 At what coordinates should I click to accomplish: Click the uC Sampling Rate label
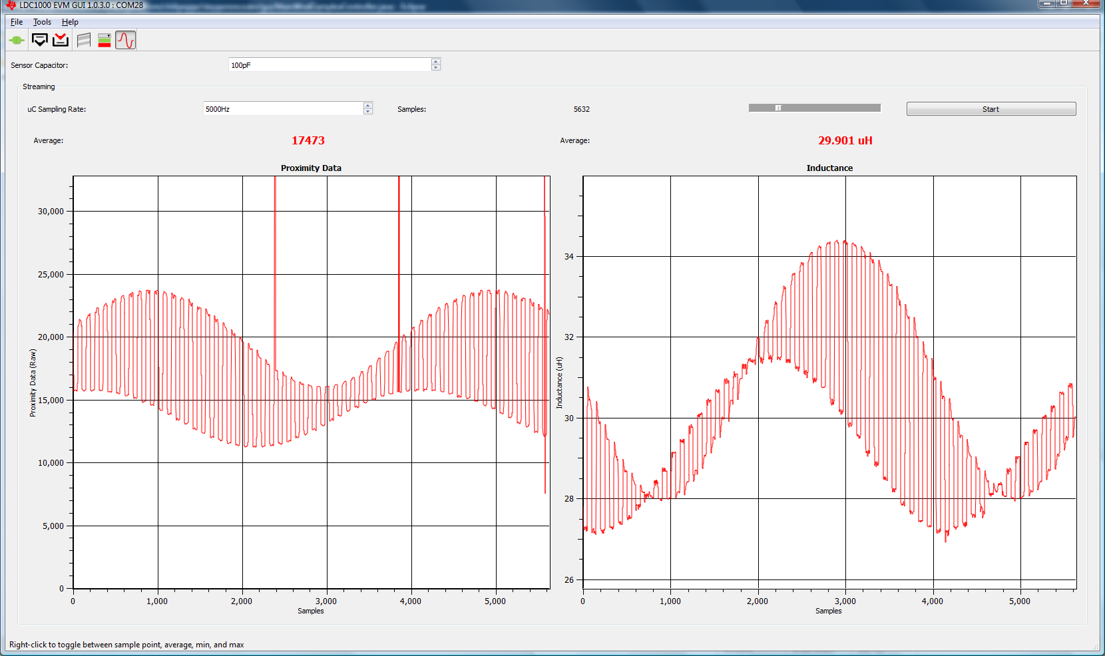click(x=57, y=109)
